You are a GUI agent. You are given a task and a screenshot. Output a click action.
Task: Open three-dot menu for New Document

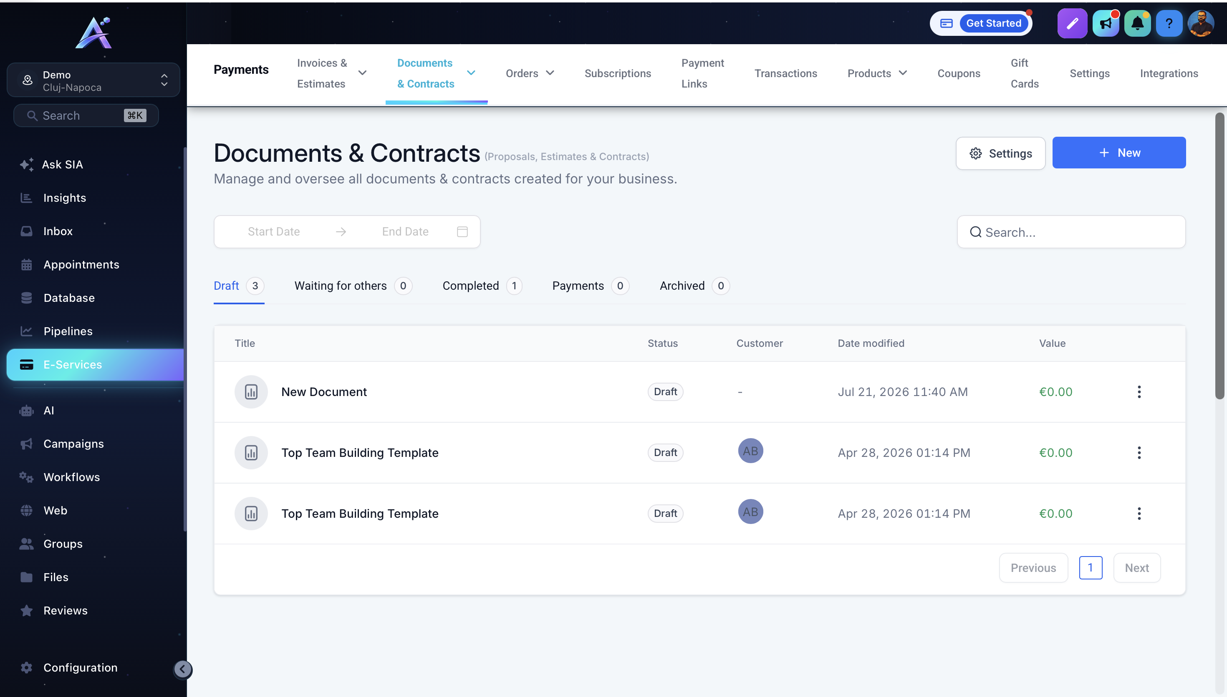(x=1139, y=392)
